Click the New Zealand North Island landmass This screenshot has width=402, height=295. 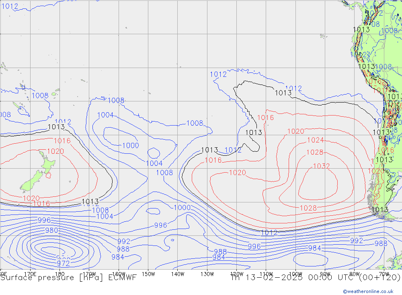pyautogui.click(x=48, y=163)
